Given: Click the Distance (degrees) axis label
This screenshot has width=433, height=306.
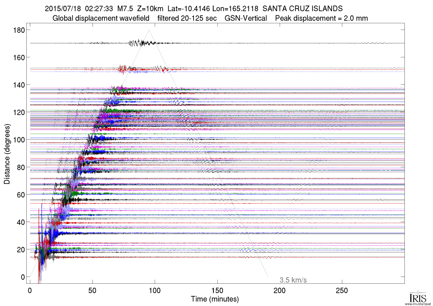Looking at the screenshot, I should click(x=7, y=154).
